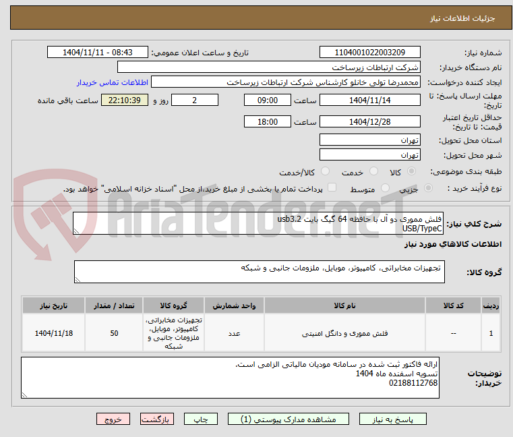Select the خدمت radio button
The height and width of the screenshot is (437, 513).
373,171
